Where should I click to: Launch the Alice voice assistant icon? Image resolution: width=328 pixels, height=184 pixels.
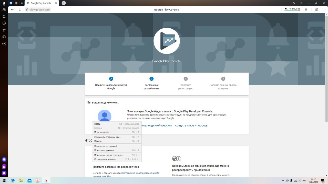pos(4,173)
